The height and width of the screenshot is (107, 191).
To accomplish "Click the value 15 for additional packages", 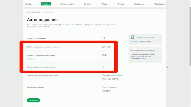I will coord(103,67).
